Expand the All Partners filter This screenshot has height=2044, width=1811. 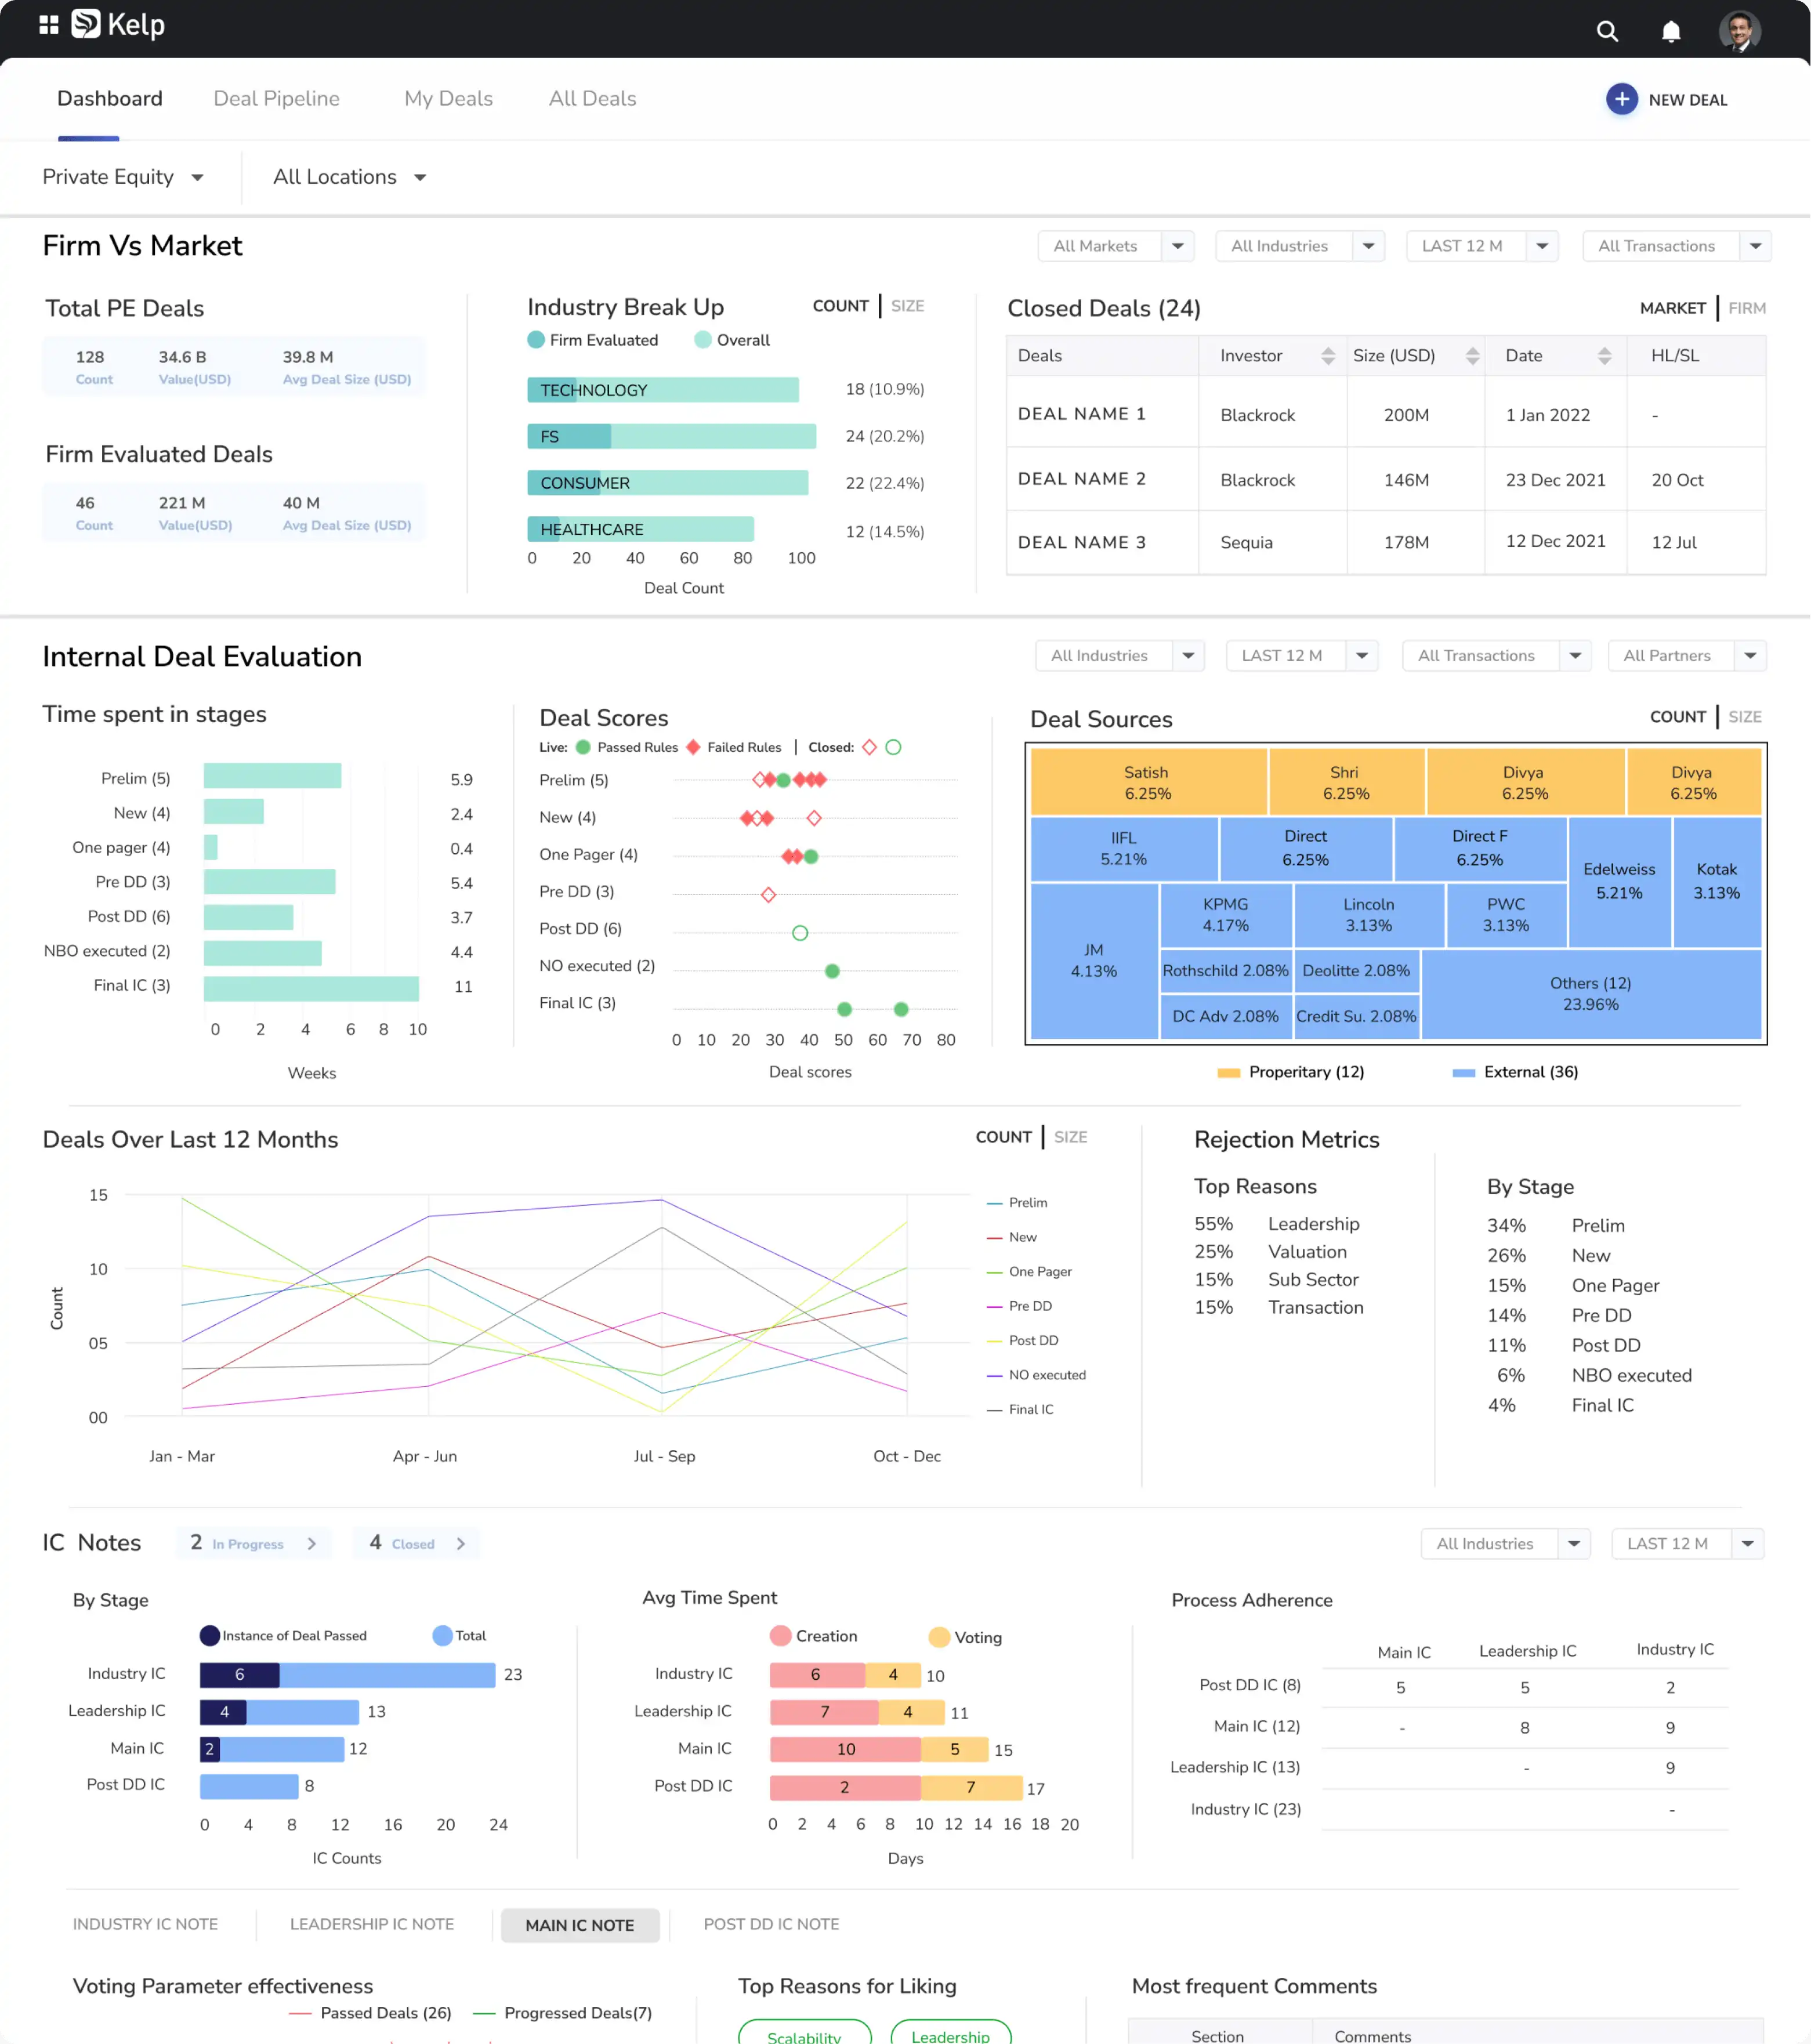point(1750,656)
